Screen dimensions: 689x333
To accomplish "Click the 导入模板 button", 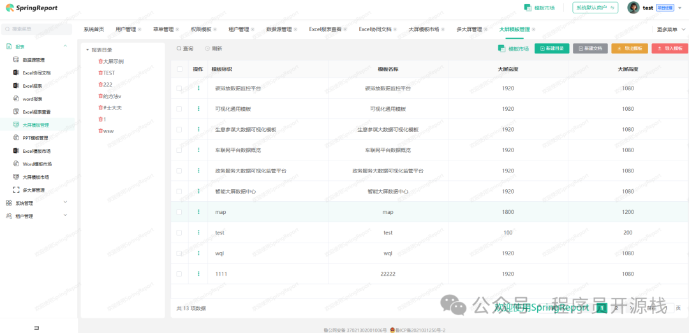I will [x=670, y=48].
